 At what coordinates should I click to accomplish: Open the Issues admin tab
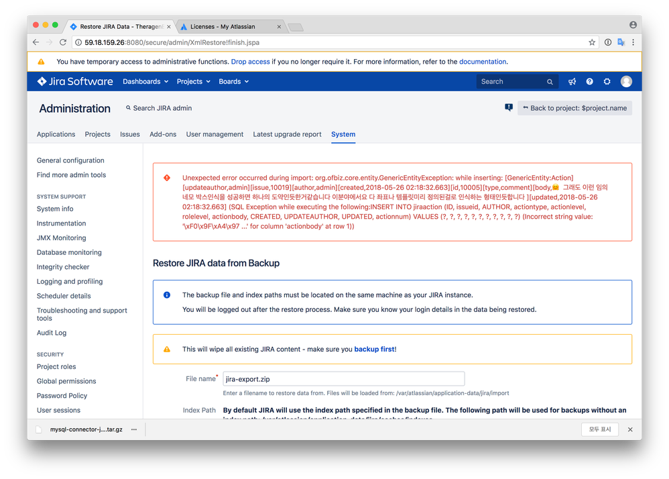[129, 134]
